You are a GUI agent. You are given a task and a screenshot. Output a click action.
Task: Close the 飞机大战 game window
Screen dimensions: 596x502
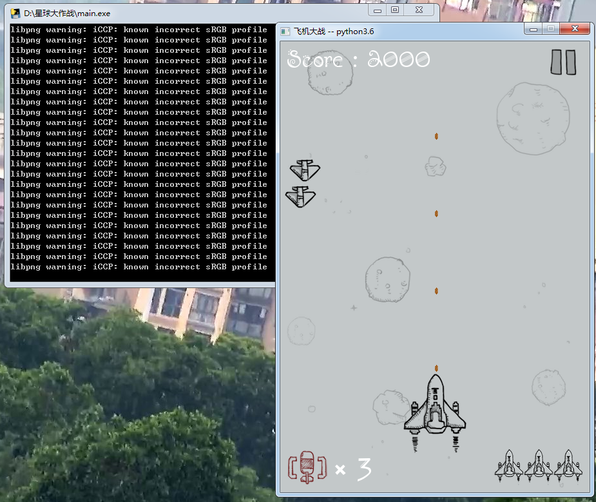[575, 29]
